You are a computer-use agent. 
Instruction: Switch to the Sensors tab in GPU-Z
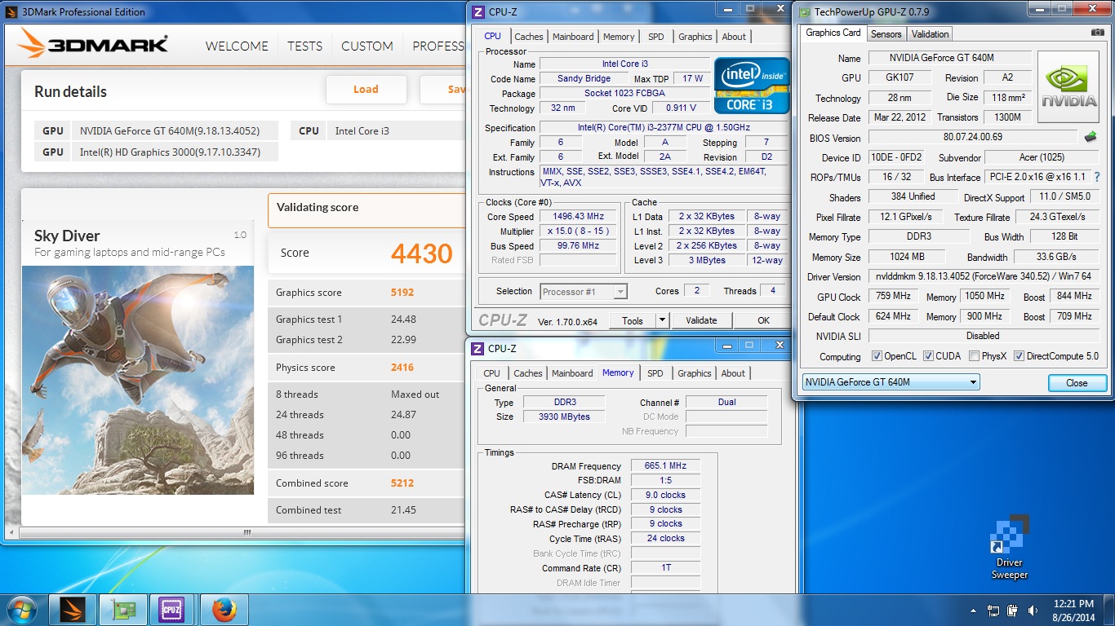[886, 34]
